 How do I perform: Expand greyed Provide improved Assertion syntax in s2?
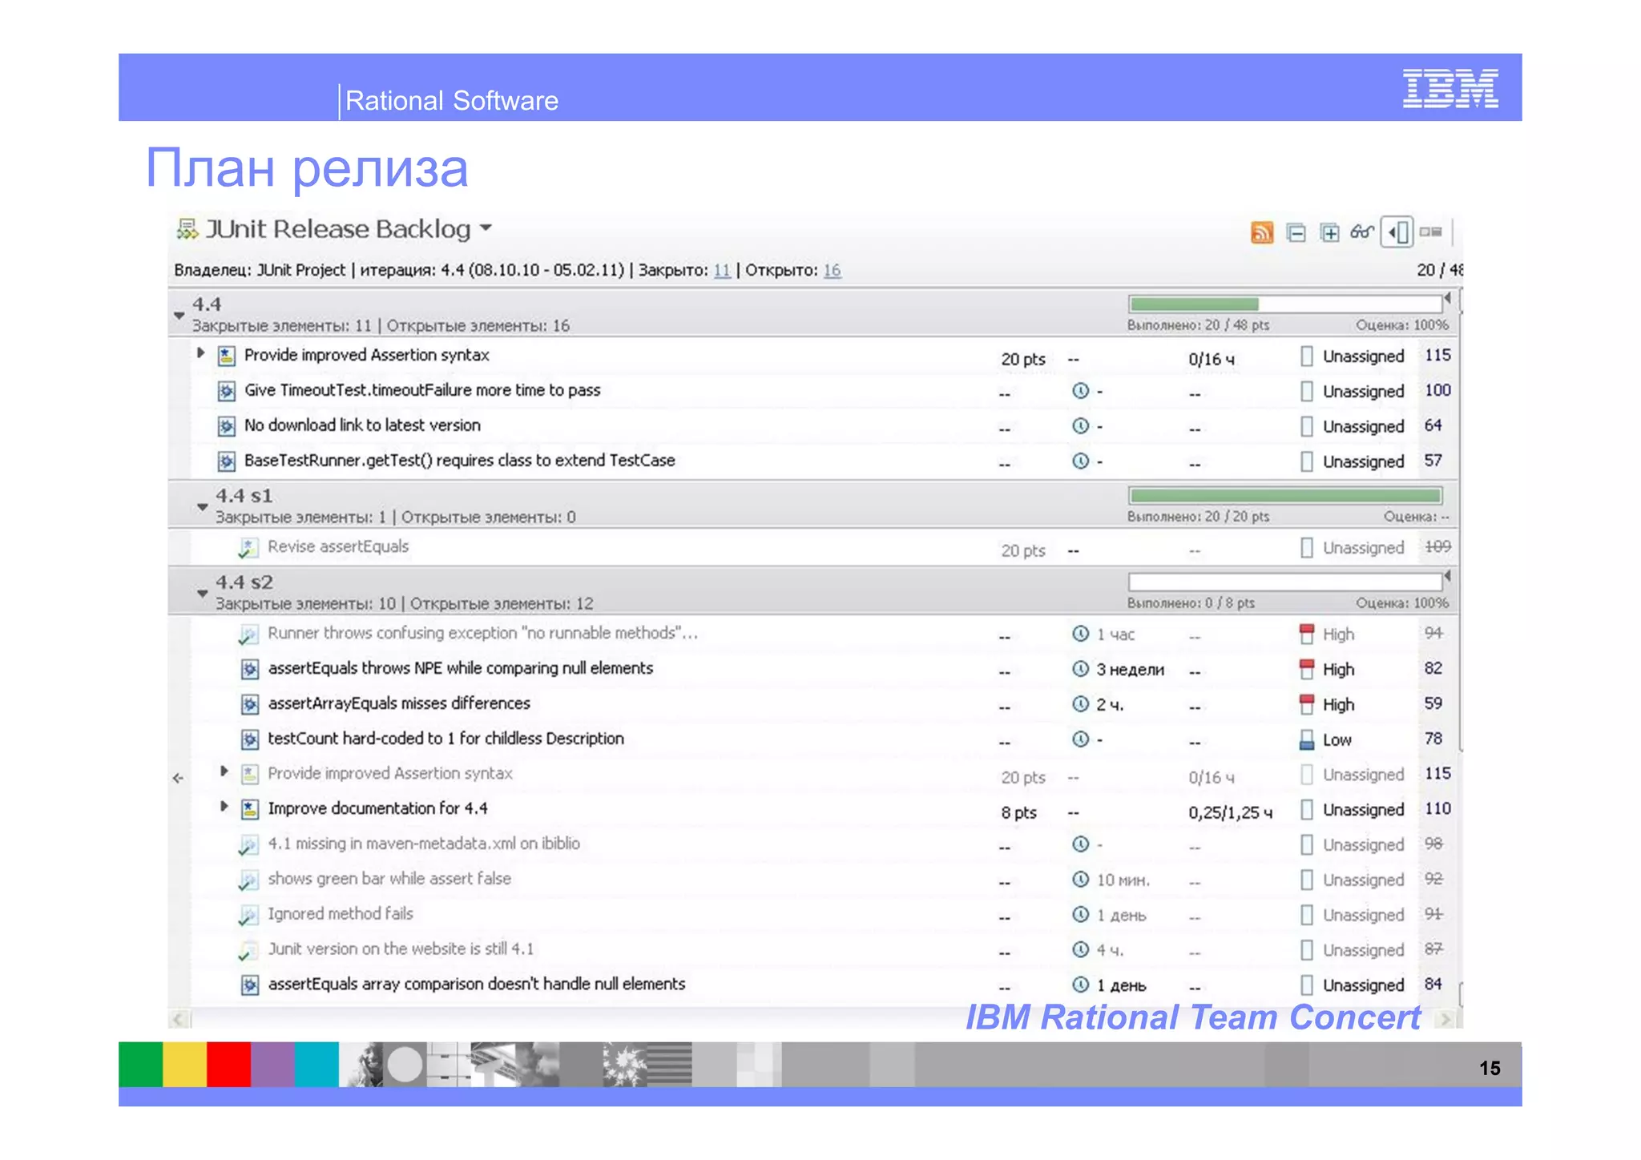[x=224, y=771]
